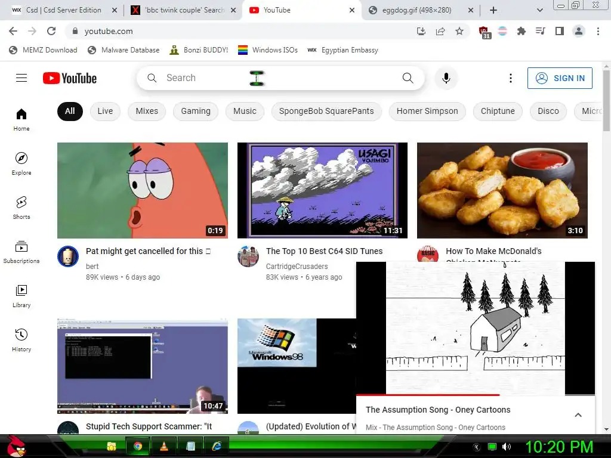Screen dimensions: 611x458
Task: Select the Live filter chip
Action: (x=105, y=111)
